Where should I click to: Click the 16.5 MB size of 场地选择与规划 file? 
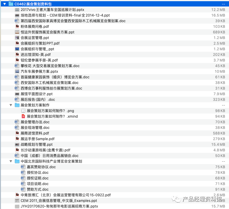tap(218, 15)
